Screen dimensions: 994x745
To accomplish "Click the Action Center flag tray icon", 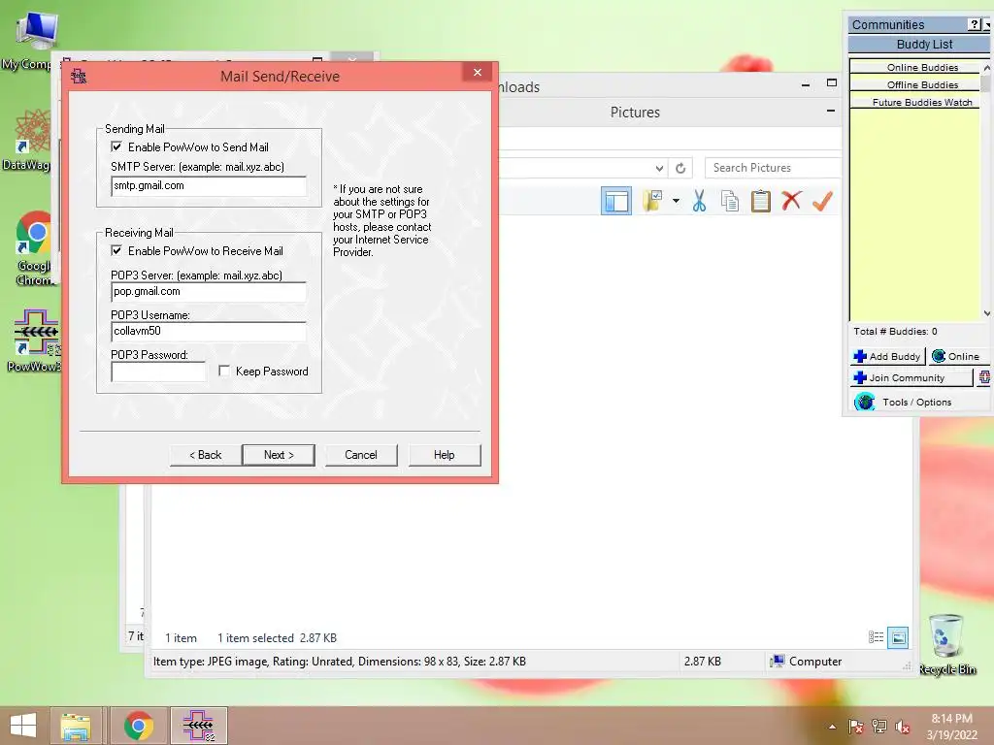I will [x=856, y=726].
